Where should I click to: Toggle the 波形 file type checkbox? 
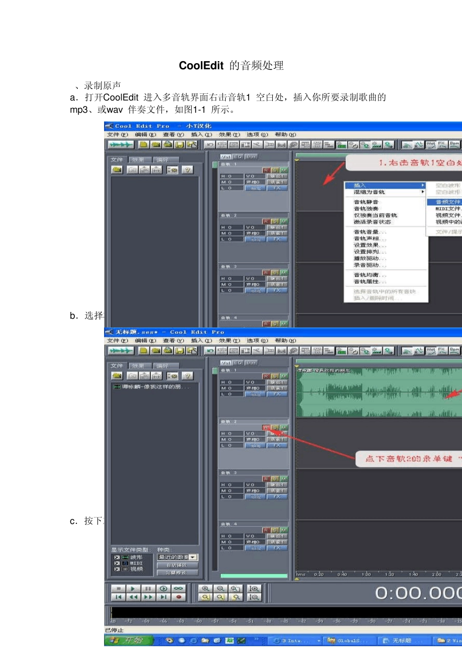(117, 557)
